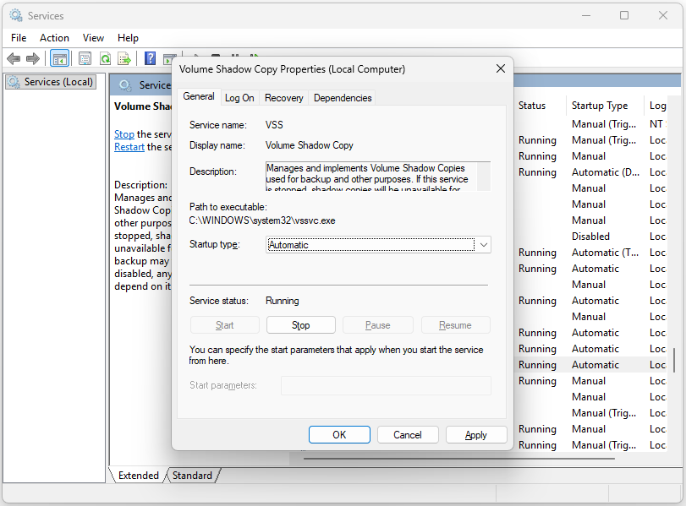Click the Stop the service link
This screenshot has width=686, height=506.
(x=124, y=134)
